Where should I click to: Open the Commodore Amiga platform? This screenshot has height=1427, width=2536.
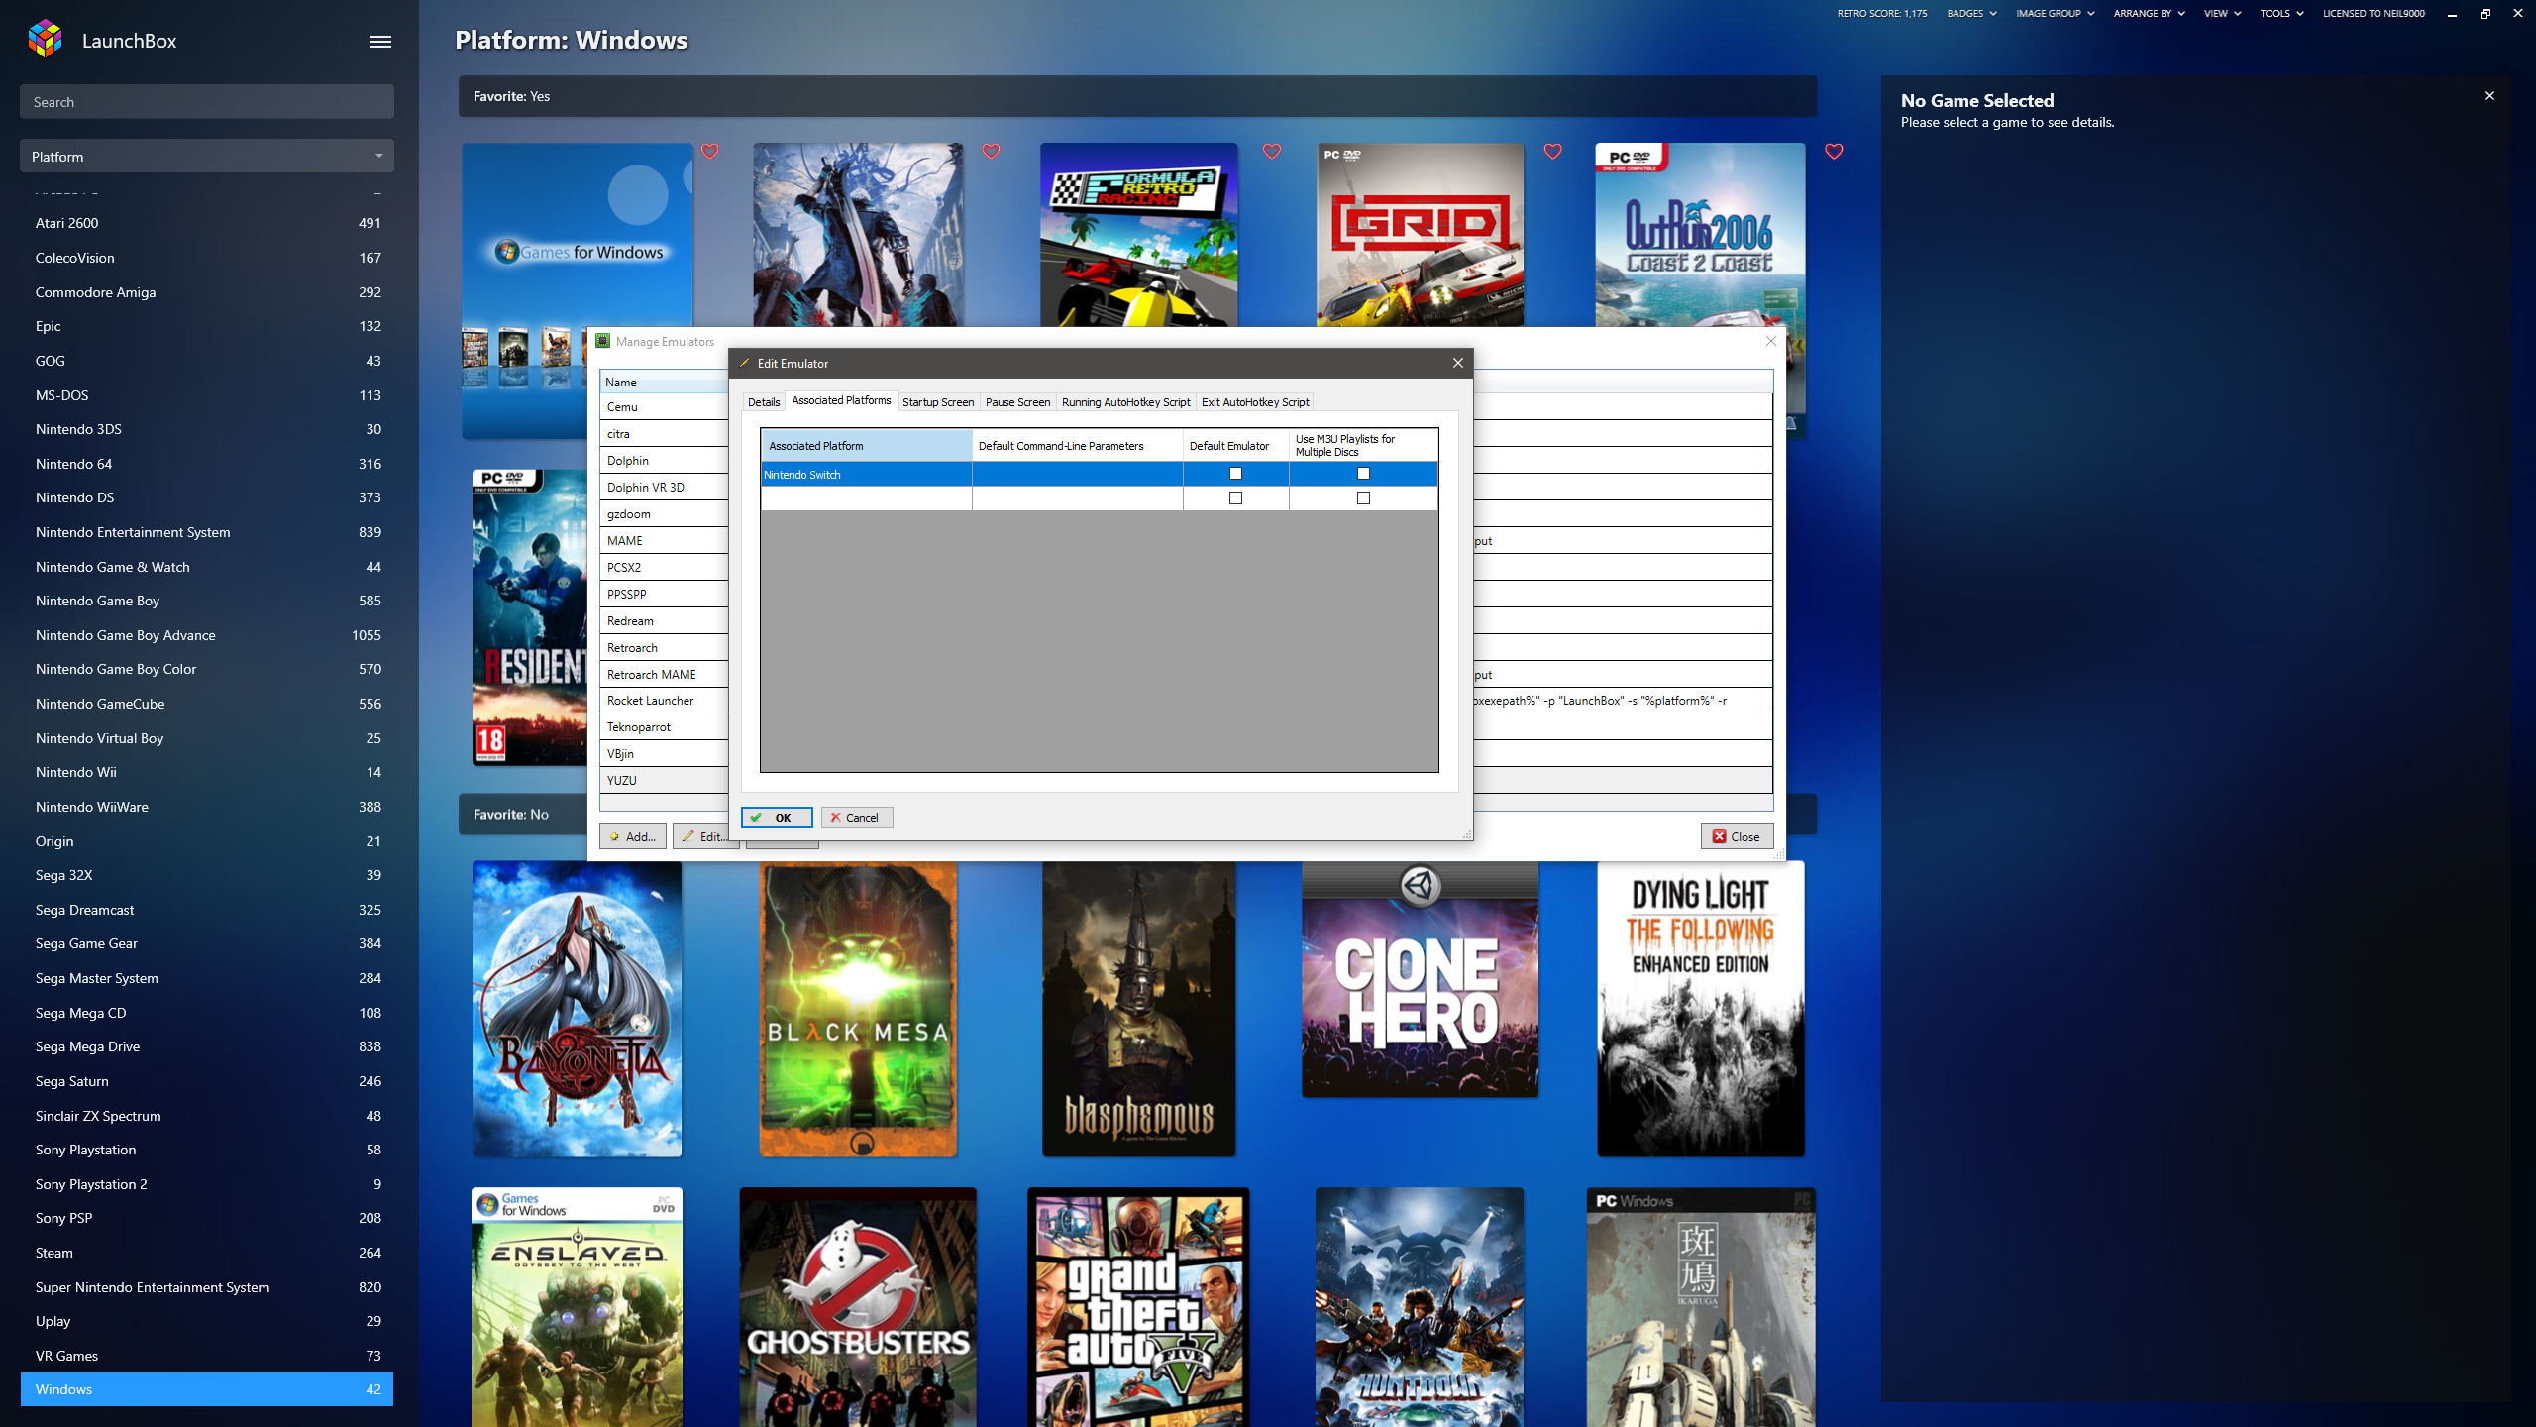[207, 292]
